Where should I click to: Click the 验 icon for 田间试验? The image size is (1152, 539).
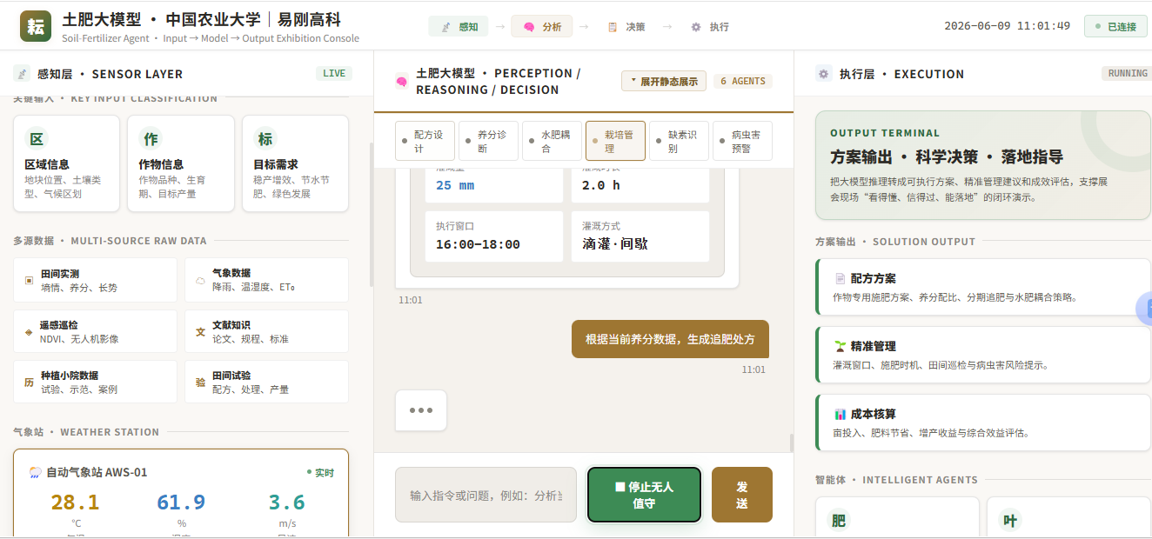[200, 383]
